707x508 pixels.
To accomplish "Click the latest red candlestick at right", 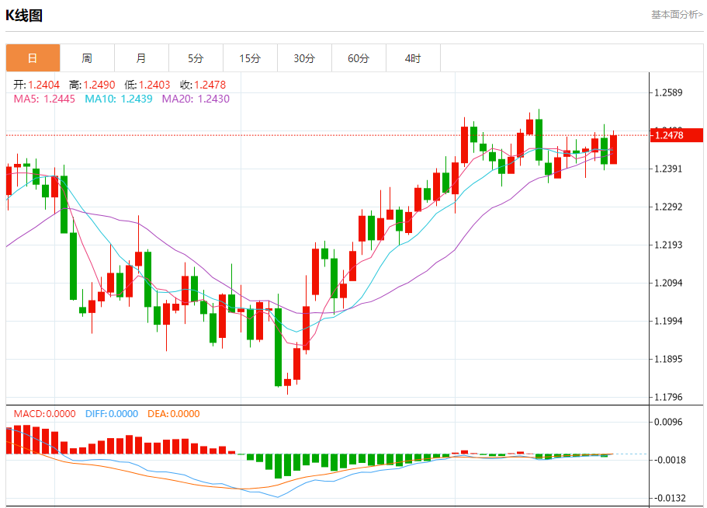I will pos(614,149).
